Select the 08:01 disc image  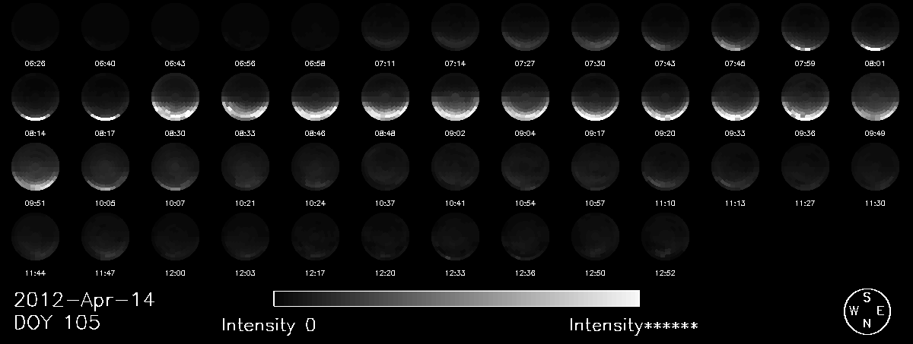click(x=876, y=28)
